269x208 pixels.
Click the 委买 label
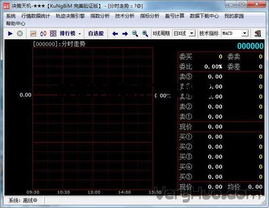(186, 57)
